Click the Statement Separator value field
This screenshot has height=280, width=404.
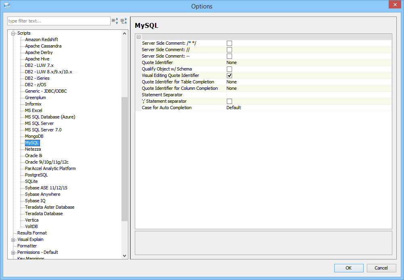[309, 95]
